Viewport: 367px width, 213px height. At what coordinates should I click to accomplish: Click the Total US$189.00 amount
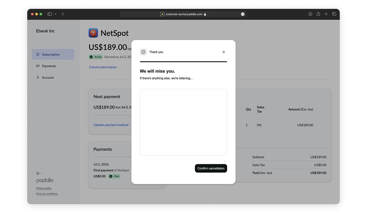(318, 173)
